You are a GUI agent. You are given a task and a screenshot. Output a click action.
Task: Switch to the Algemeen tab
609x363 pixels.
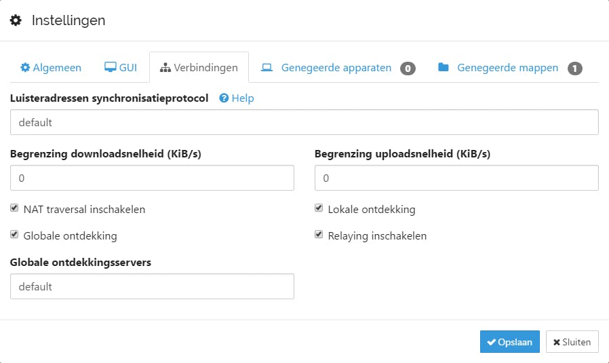point(51,68)
